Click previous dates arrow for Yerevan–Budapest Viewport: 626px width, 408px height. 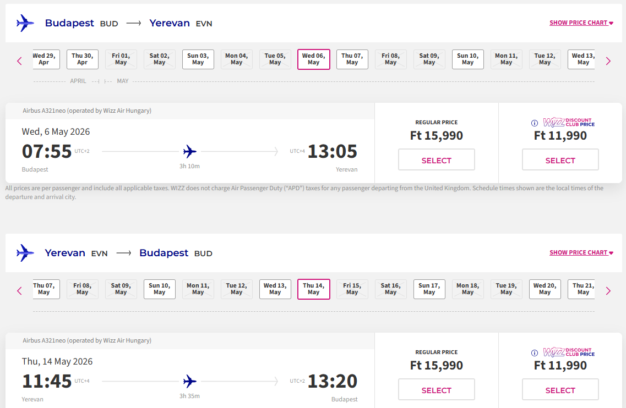[x=20, y=291]
